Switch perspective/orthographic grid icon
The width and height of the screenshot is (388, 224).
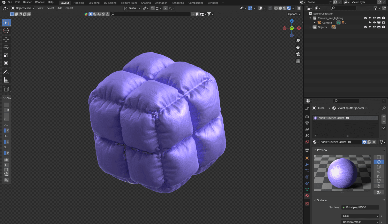[x=298, y=61]
